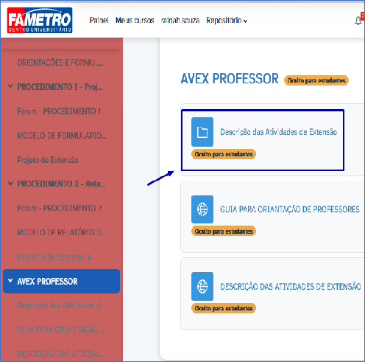Open GUIA PARA ORIANTAÇÃO DE PROFESSORES link

click(290, 209)
